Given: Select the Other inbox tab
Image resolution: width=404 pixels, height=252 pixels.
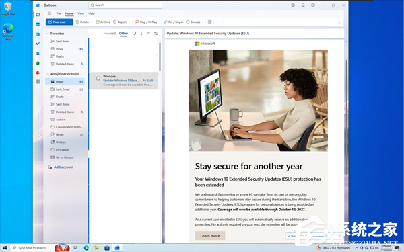Looking at the screenshot, I should [123, 33].
